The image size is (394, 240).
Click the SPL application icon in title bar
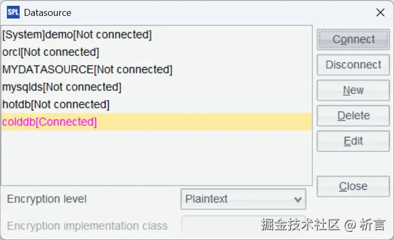13,12
